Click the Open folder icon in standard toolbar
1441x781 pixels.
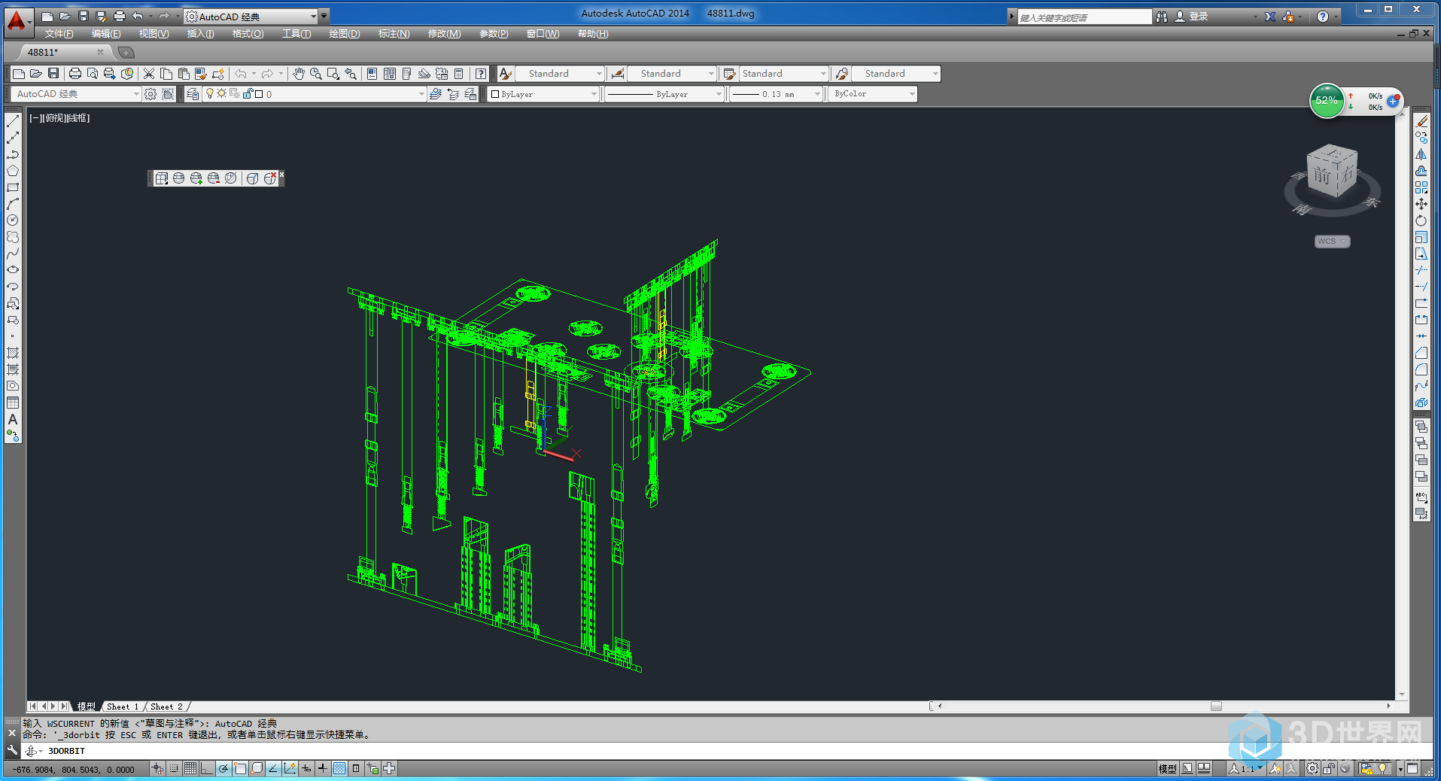[36, 74]
